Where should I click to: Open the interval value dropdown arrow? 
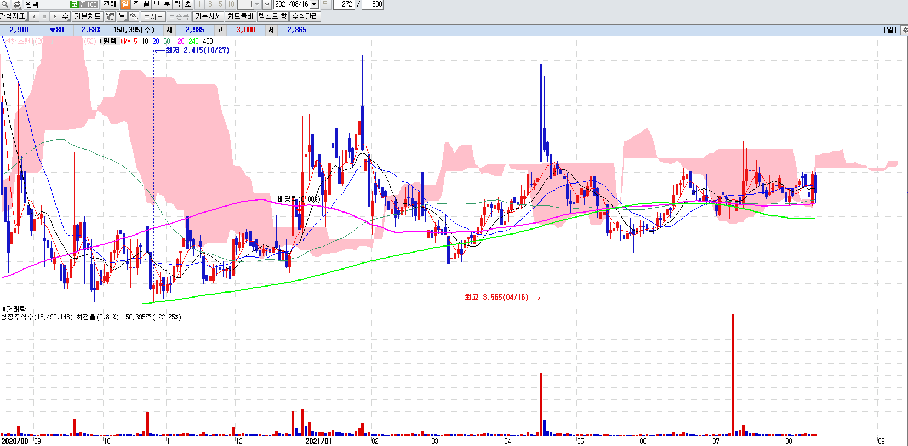coord(258,4)
